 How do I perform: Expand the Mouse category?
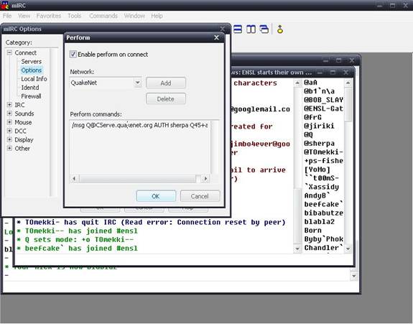[9, 122]
